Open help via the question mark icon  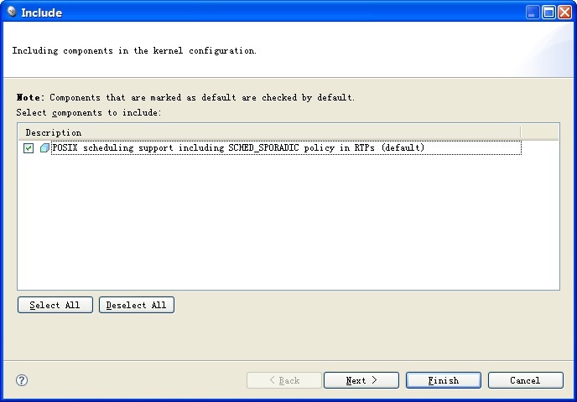click(22, 380)
